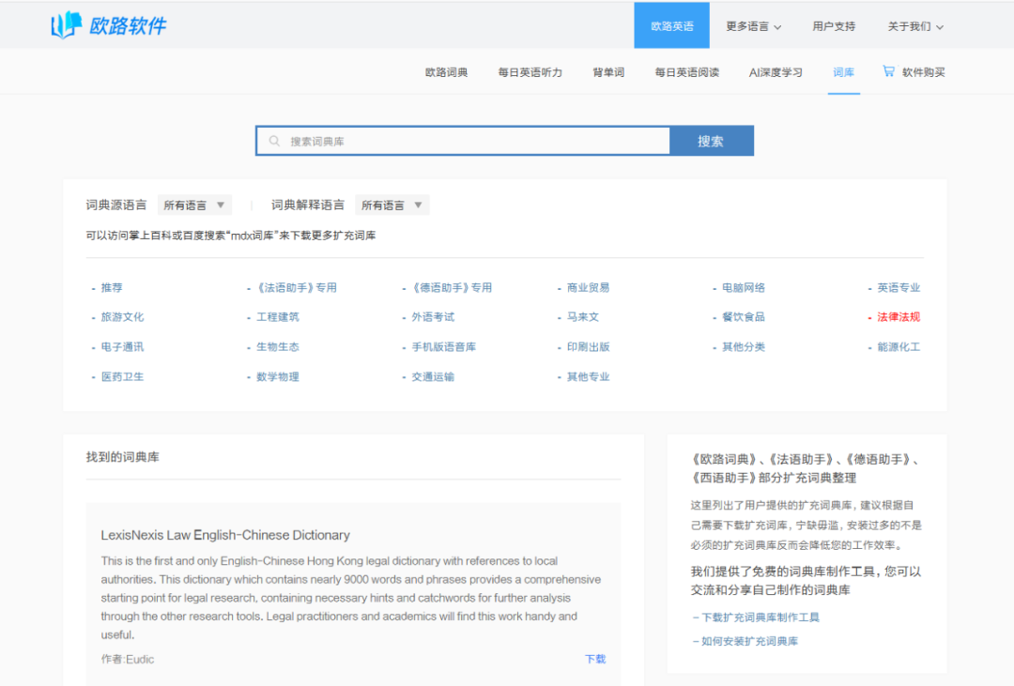
Task: Select the 《法语助手》专用 category
Action: point(296,288)
